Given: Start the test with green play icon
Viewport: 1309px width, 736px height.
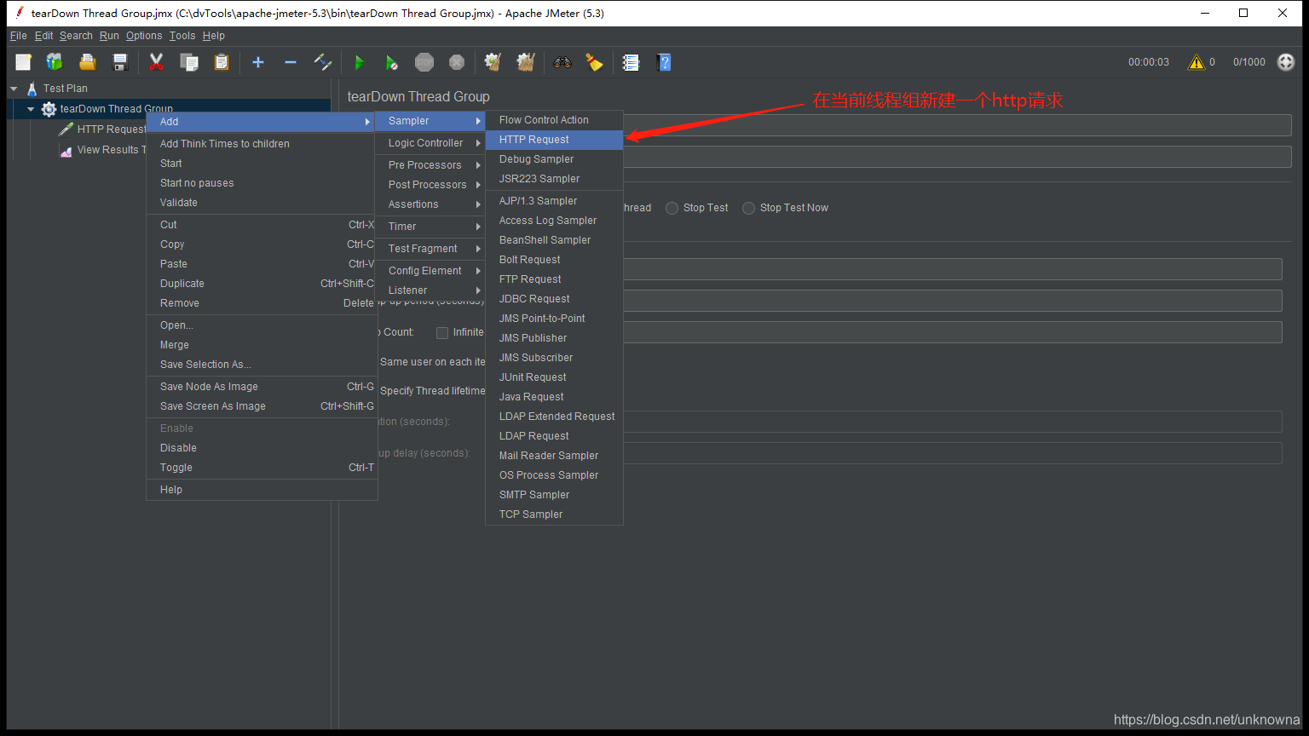Looking at the screenshot, I should 359,62.
